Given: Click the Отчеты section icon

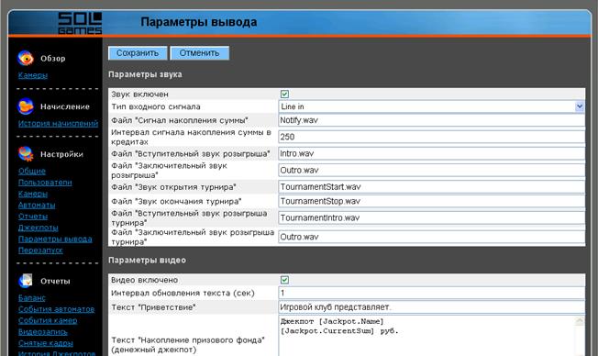Looking at the screenshot, I should click(x=26, y=281).
